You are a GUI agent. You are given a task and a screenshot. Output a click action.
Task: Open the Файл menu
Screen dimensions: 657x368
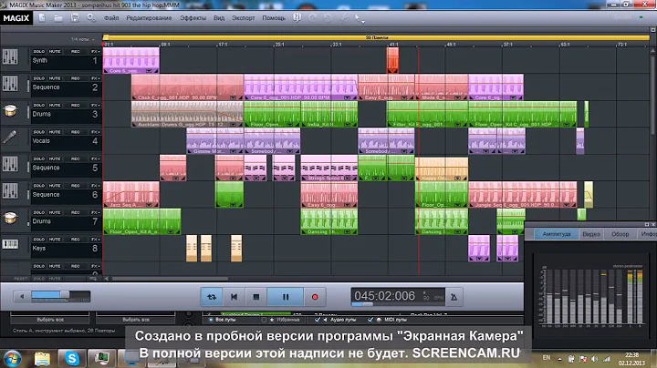click(111, 18)
